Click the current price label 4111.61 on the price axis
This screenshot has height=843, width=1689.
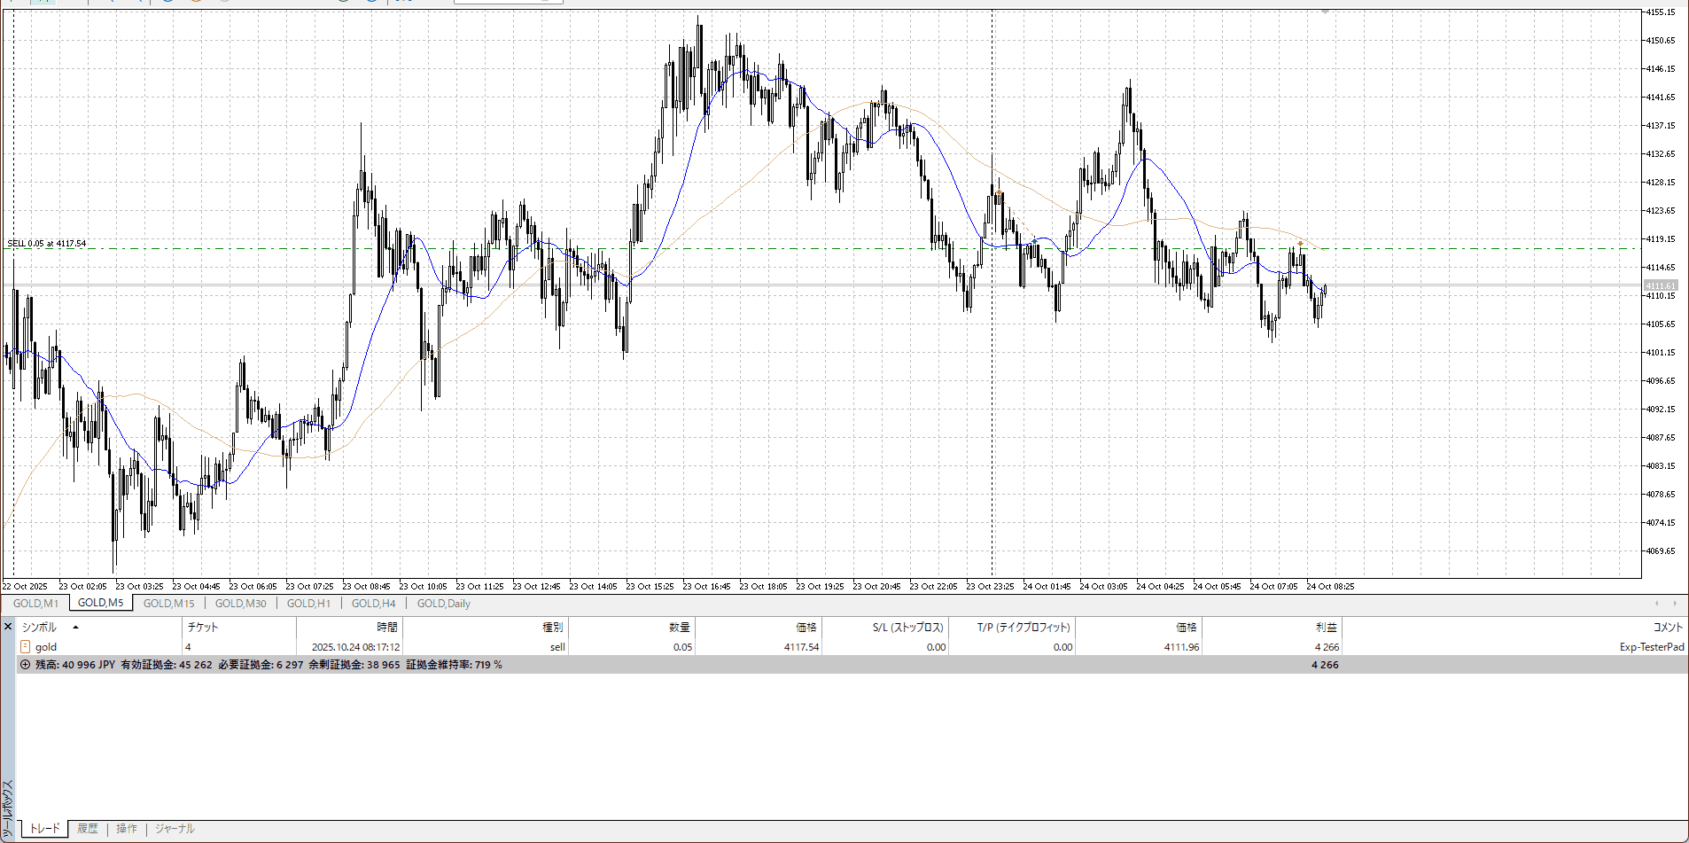1660,285
